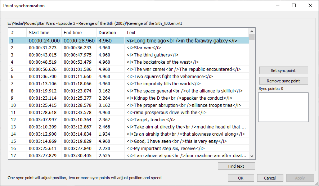The width and height of the screenshot is (319, 186).
Task: Click the scroll up arrow of subtitle list
Action: [x=252, y=31]
